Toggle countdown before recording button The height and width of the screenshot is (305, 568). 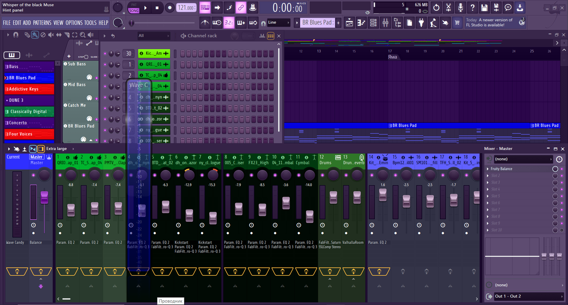[229, 22]
